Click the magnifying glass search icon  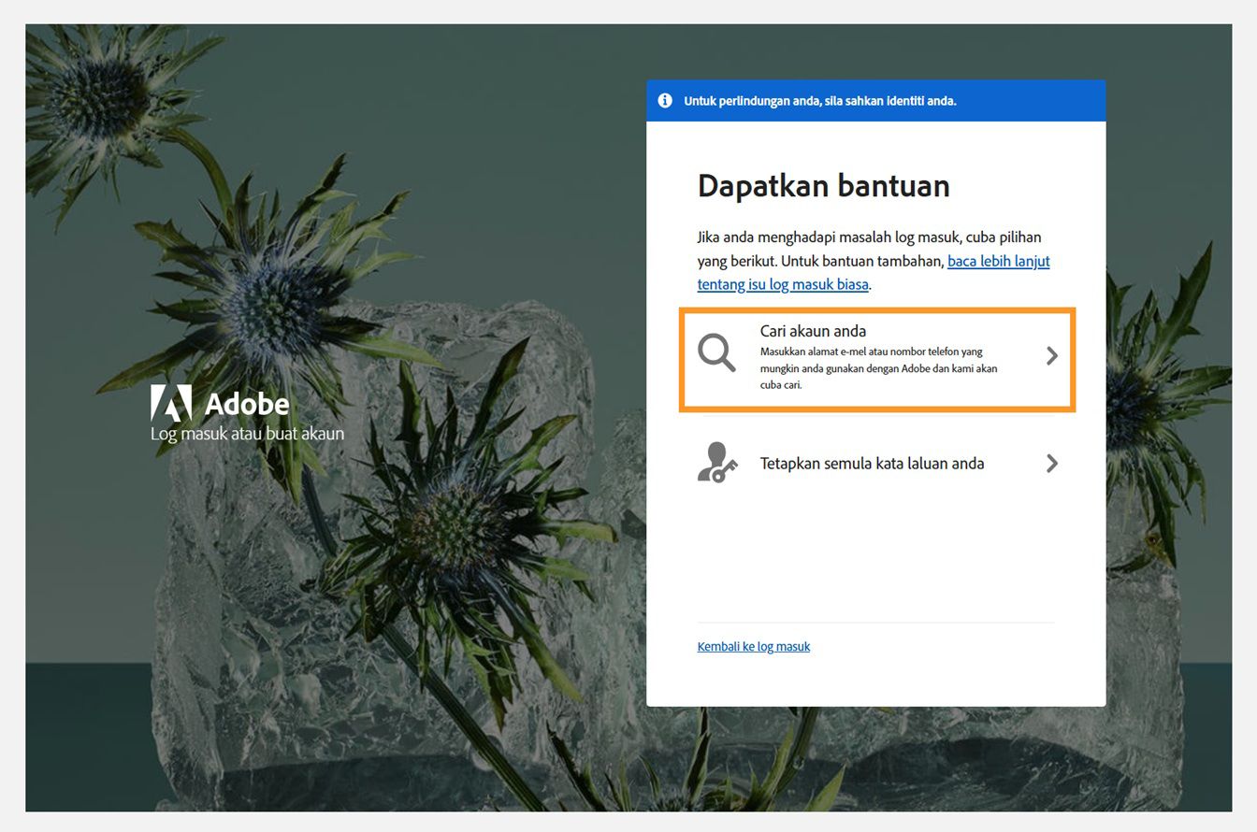click(717, 354)
